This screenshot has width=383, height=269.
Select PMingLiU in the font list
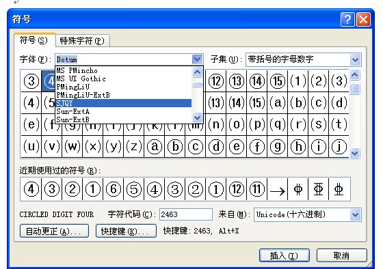[123, 87]
